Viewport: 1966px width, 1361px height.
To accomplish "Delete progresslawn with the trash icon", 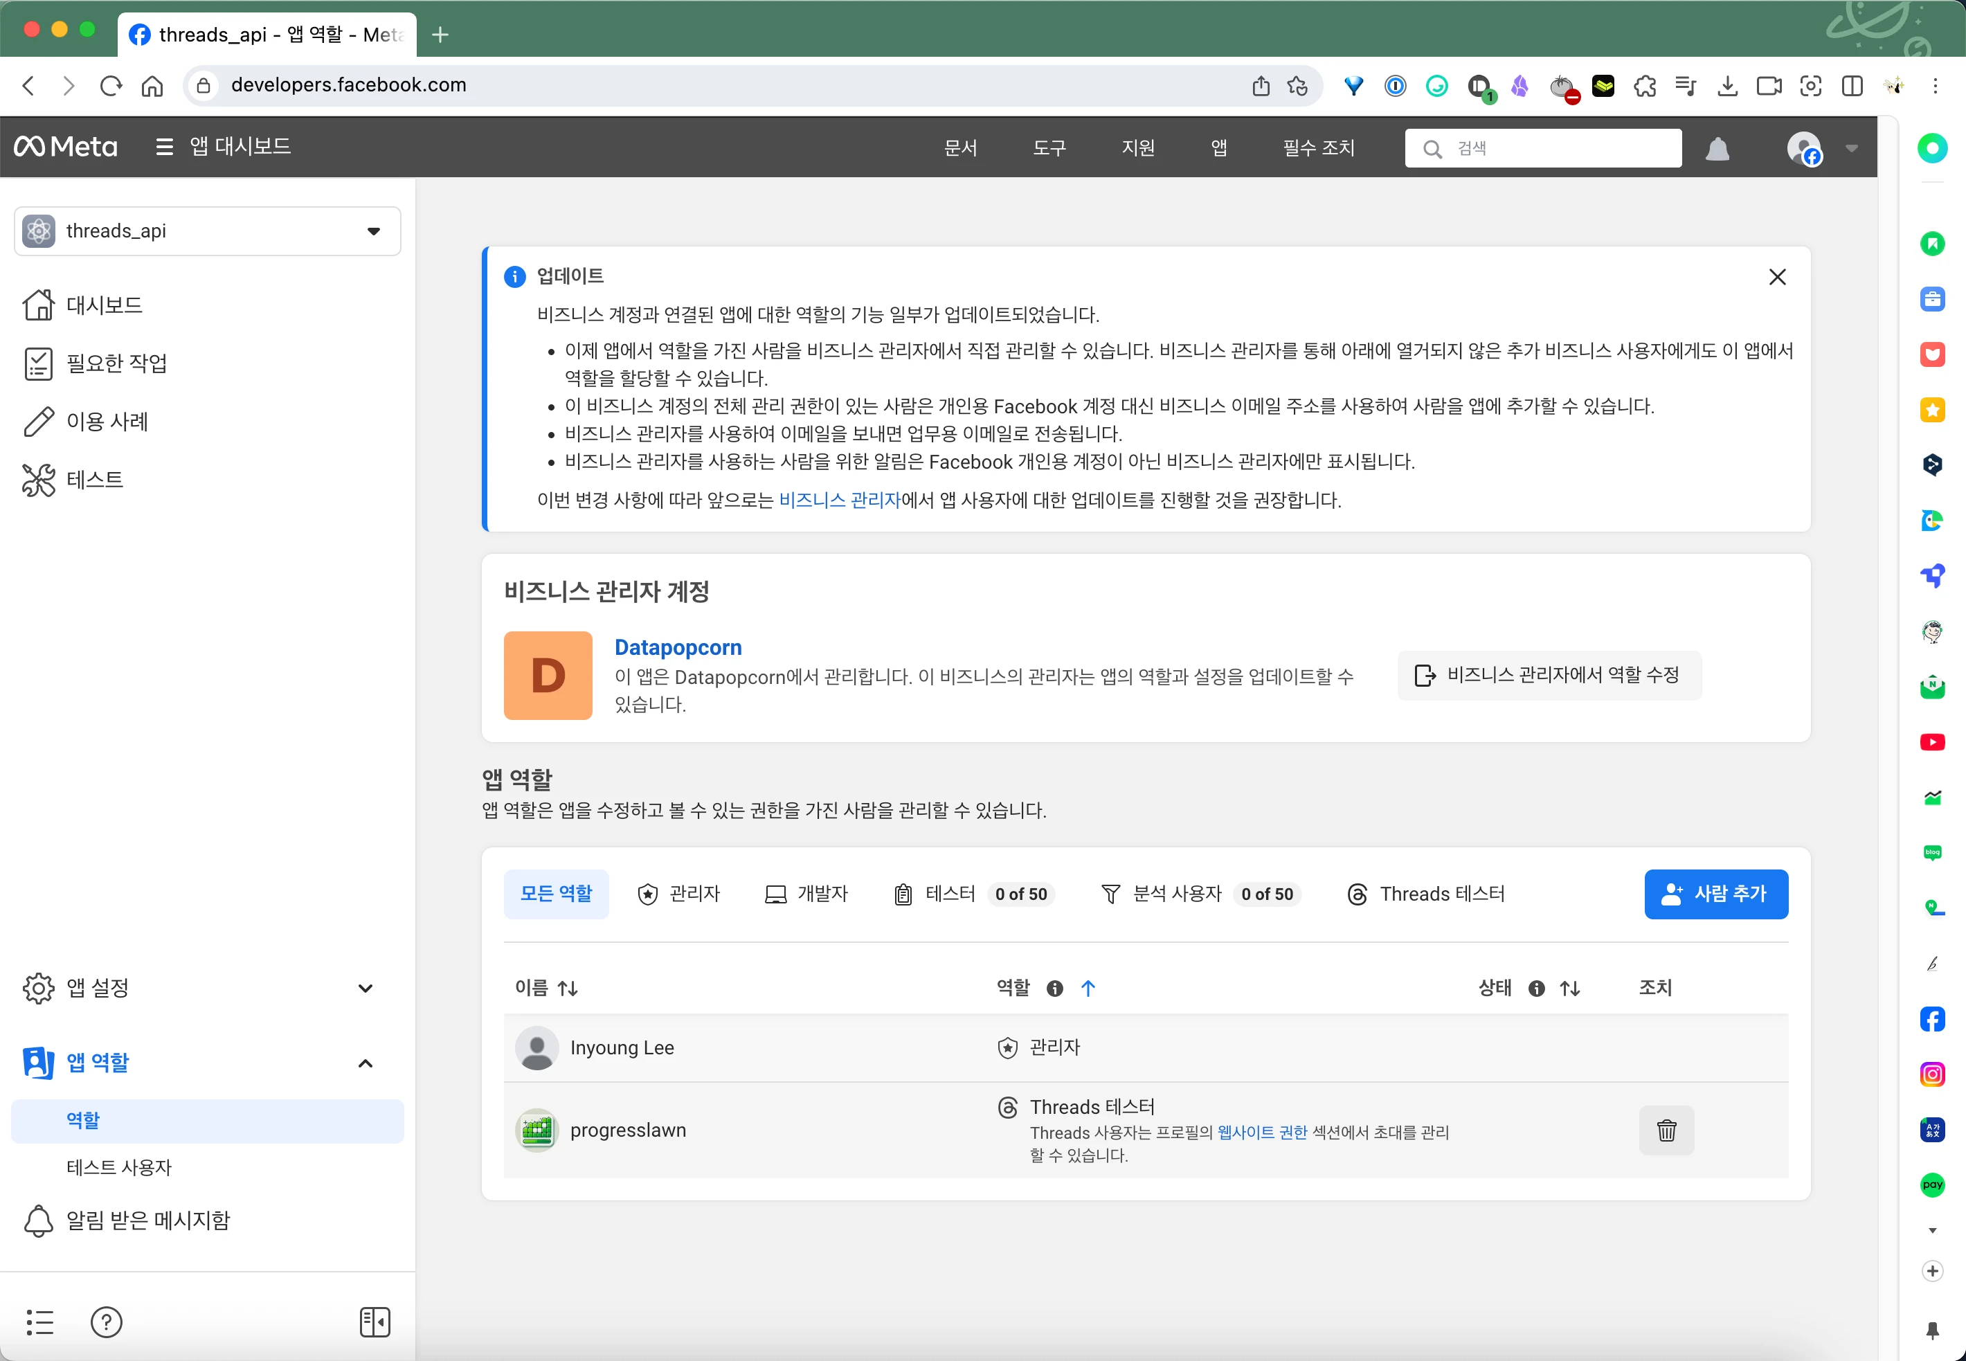I will click(x=1666, y=1130).
